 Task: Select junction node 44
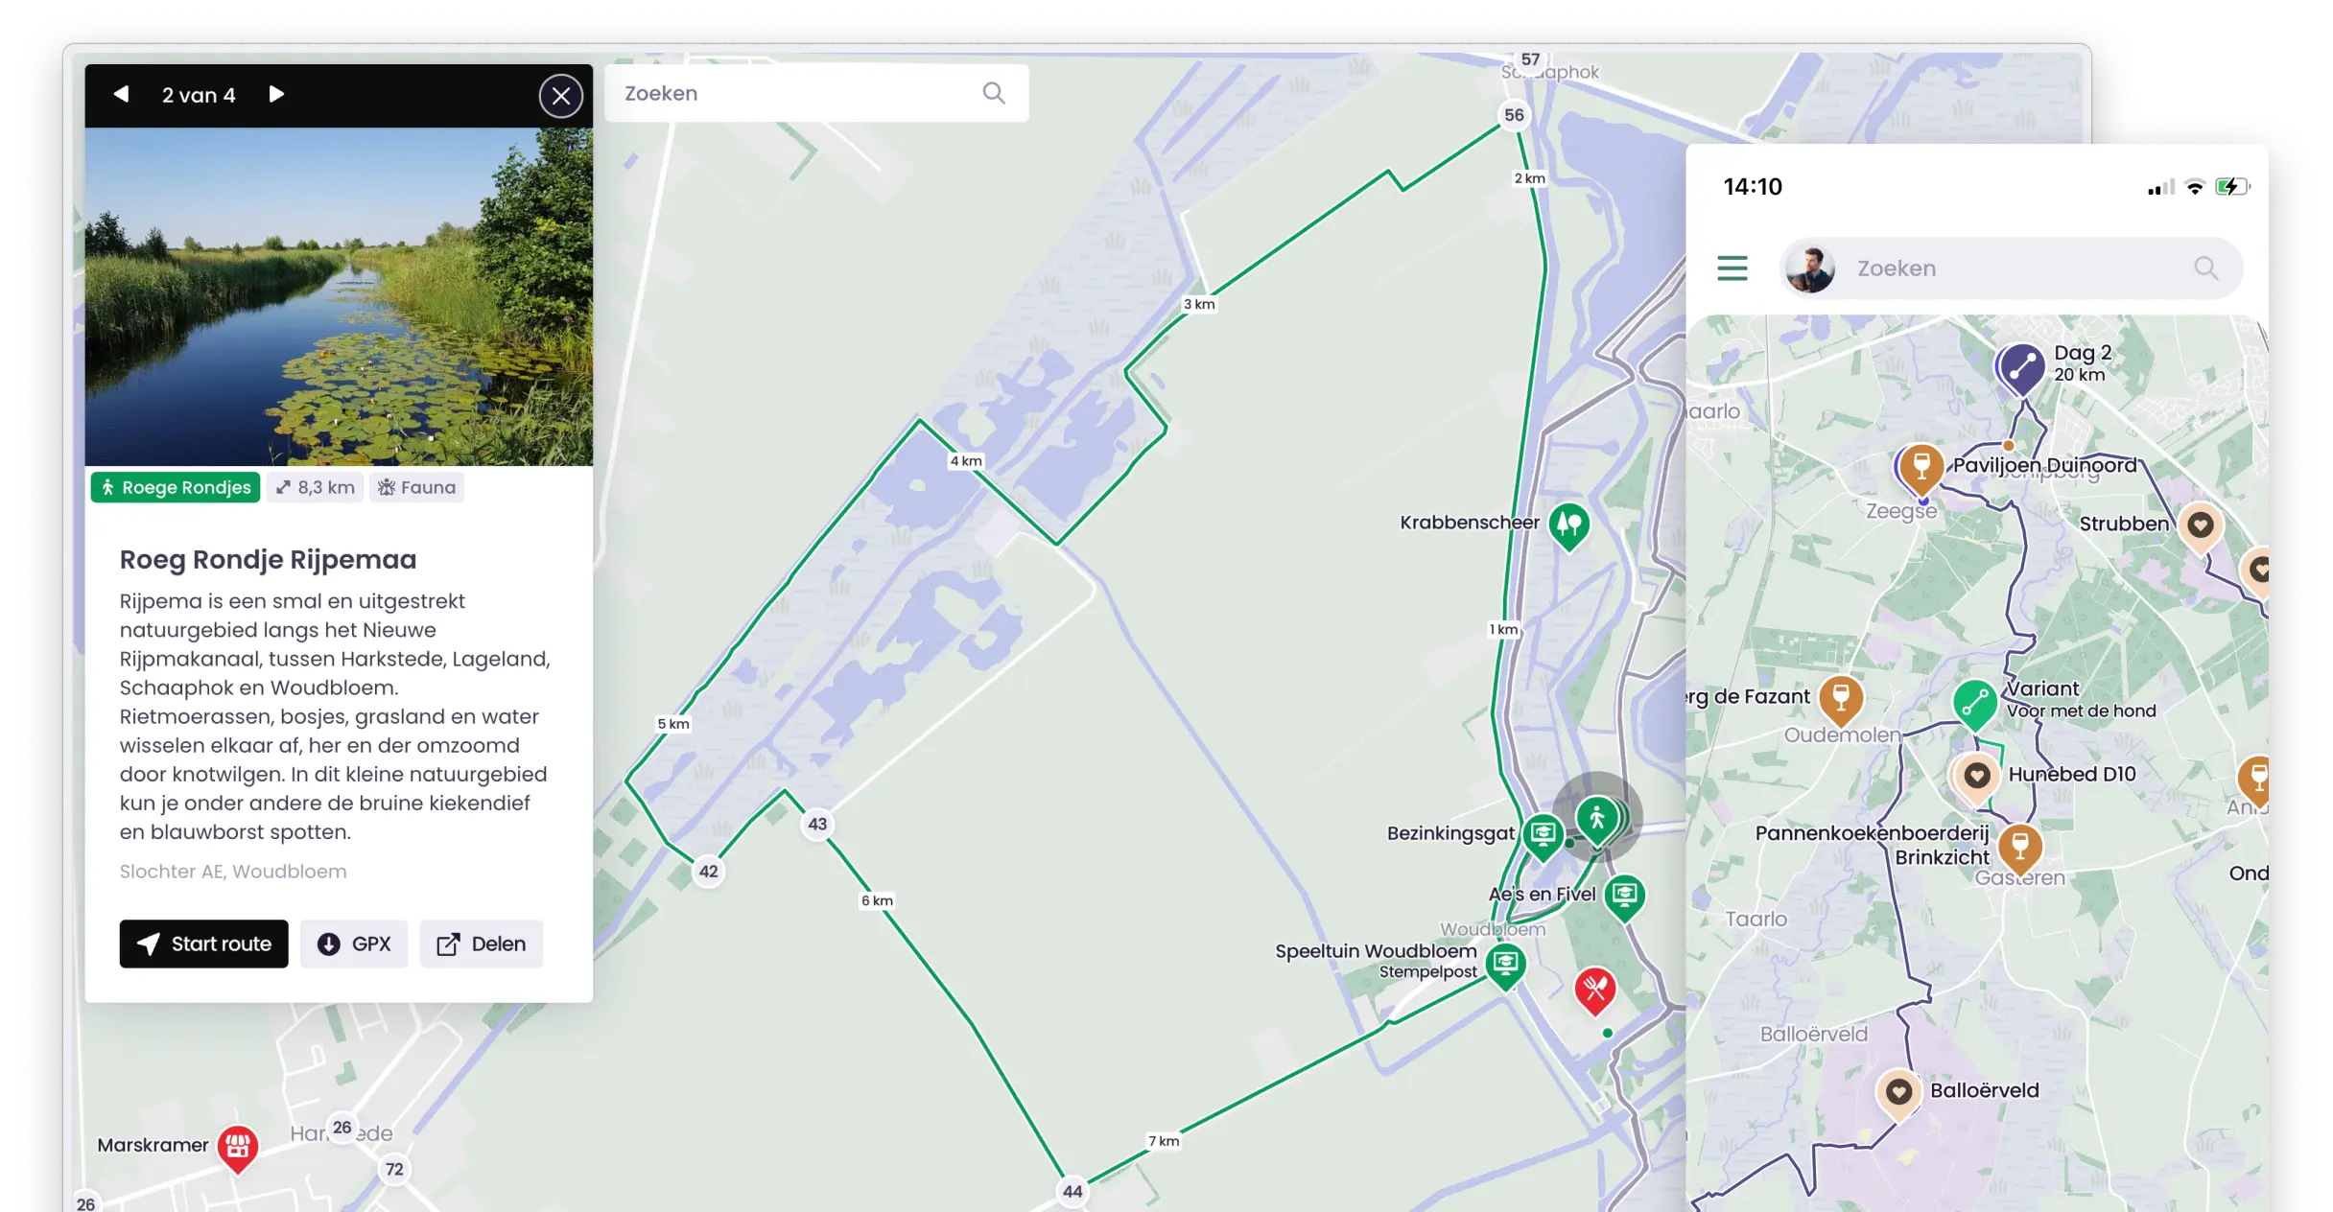click(x=1072, y=1191)
